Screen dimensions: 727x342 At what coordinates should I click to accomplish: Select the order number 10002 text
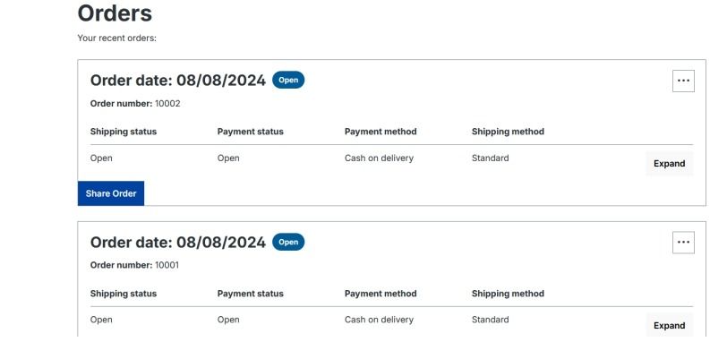[167, 103]
